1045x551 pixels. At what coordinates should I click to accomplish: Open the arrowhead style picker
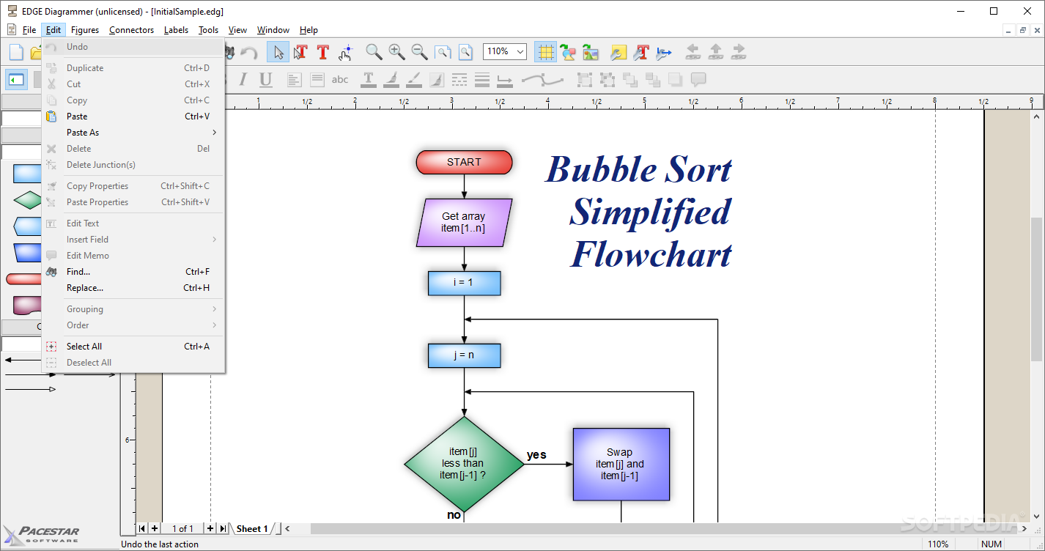click(505, 79)
